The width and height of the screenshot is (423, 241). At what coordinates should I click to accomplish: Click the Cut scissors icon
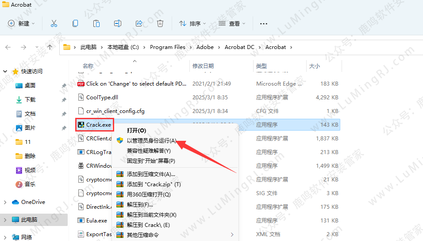tap(54, 24)
